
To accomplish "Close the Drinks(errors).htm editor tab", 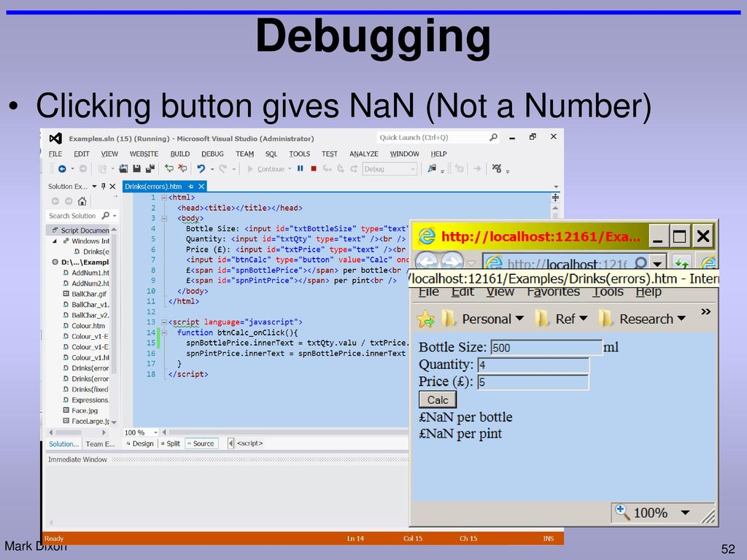I will [x=201, y=186].
